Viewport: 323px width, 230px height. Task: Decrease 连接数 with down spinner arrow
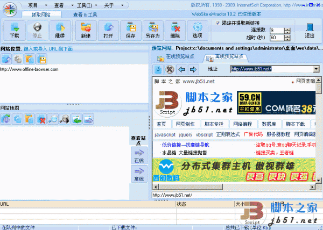(x=287, y=32)
